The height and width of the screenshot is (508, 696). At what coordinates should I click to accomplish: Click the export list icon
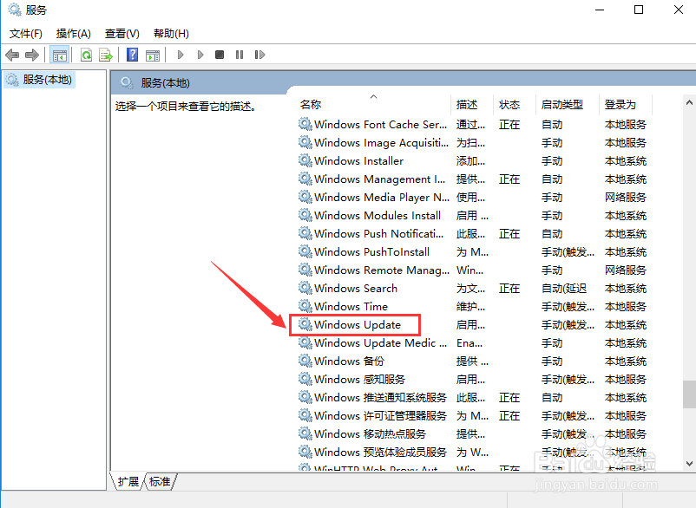click(x=105, y=55)
